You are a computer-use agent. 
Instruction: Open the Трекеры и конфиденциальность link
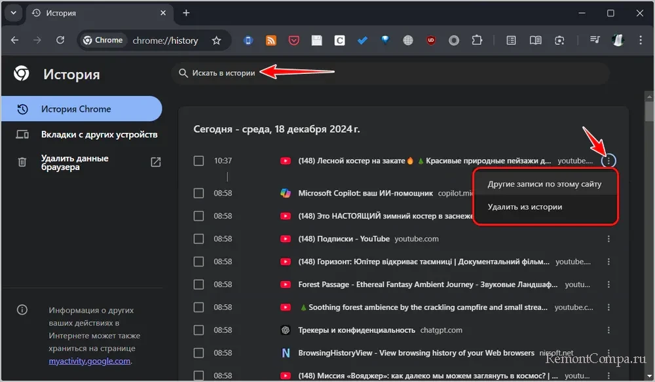click(357, 330)
